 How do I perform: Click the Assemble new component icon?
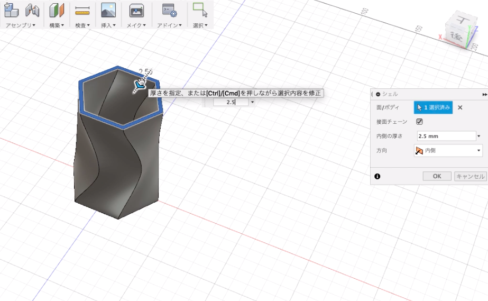(11, 10)
